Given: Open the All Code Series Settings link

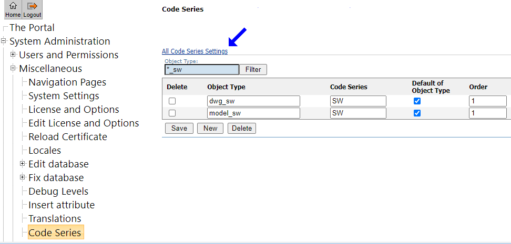Looking at the screenshot, I should click(195, 51).
